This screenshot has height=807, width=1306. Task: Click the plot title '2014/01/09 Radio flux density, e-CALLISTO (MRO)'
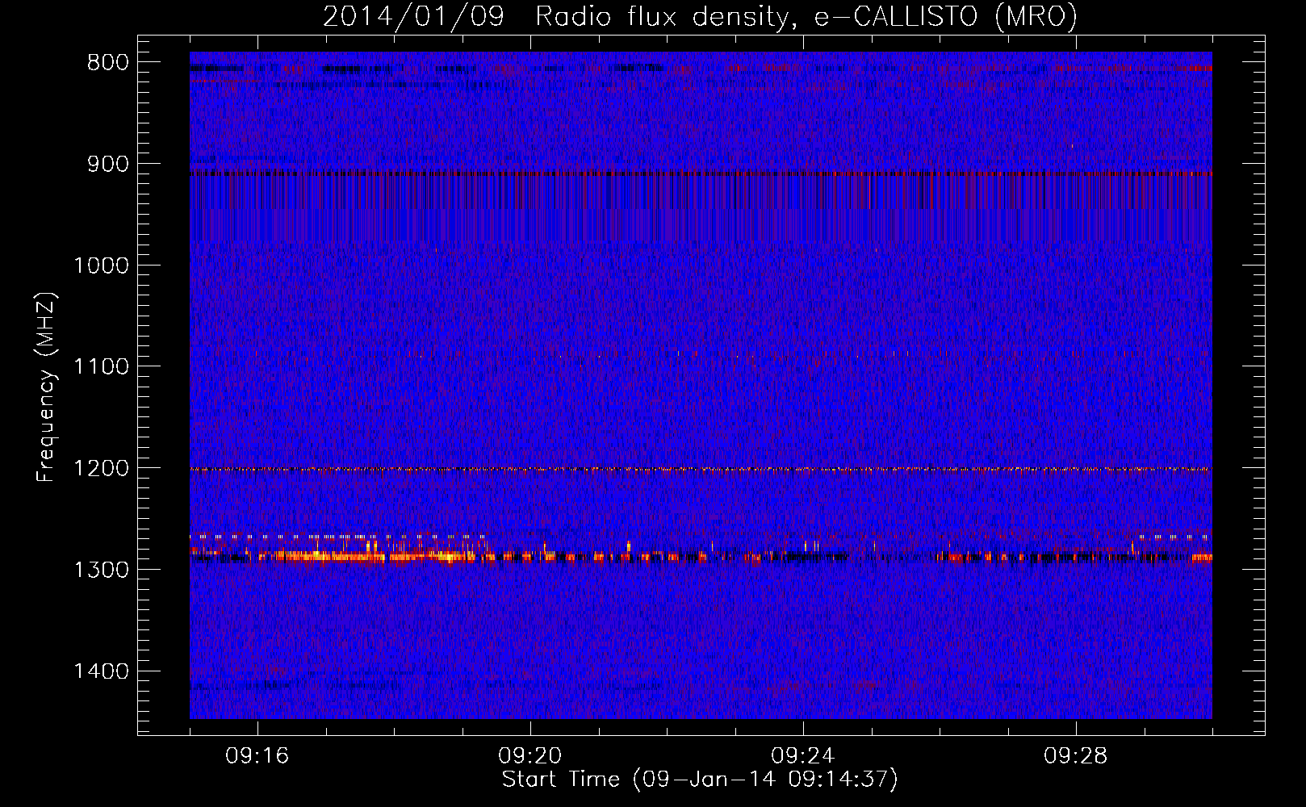(700, 16)
